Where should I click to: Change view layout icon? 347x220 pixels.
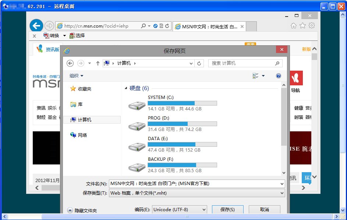coord(255,76)
